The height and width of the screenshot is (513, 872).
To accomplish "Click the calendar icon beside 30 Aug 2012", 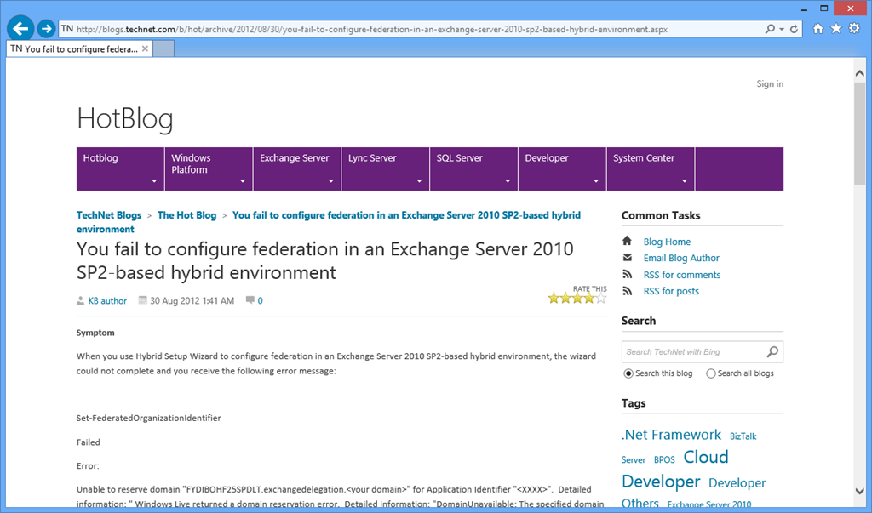I will pyautogui.click(x=143, y=300).
